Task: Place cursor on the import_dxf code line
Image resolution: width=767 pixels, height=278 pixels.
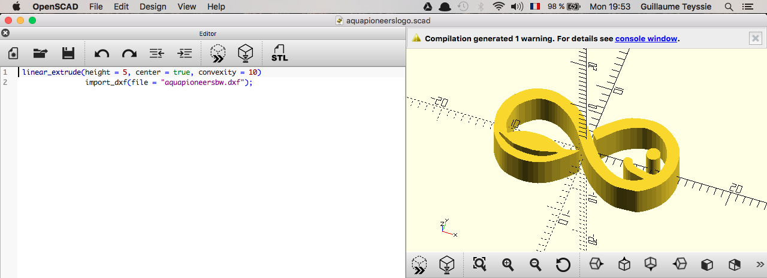Action: tap(169, 83)
